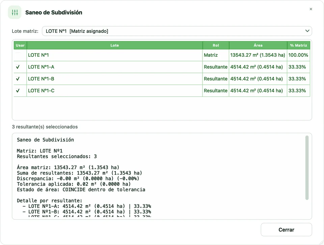
Task: Click the "Detalle por resultante:" report line
Action: tap(50, 200)
